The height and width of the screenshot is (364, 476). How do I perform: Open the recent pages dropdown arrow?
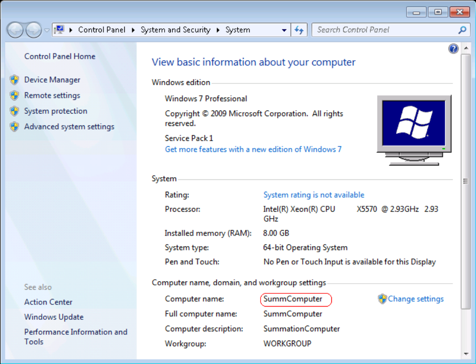coord(47,30)
